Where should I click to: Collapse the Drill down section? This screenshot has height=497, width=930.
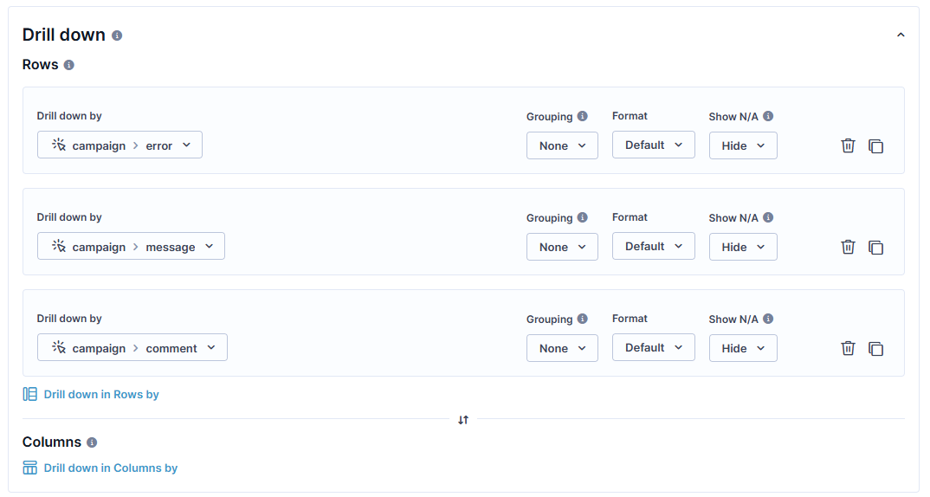tap(901, 35)
